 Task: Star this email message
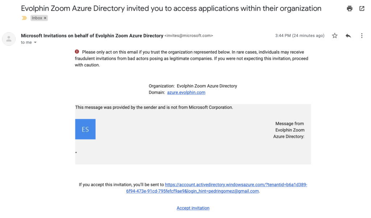334,36
